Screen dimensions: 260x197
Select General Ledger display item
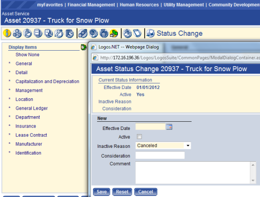tap(32, 108)
